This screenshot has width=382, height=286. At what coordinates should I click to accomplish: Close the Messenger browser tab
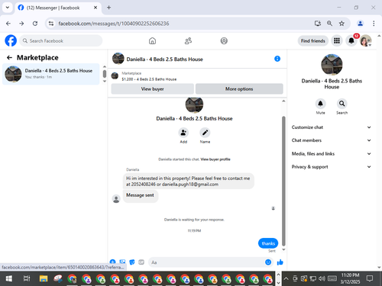click(95, 8)
